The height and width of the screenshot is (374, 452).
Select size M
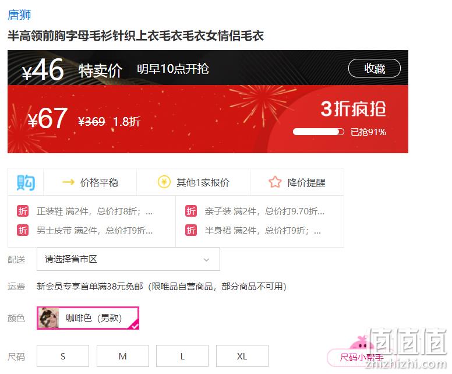(x=123, y=356)
